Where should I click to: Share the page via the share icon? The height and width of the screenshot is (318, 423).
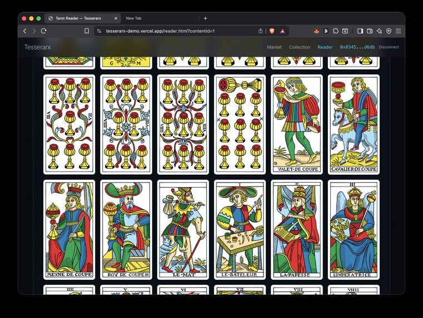tap(260, 31)
